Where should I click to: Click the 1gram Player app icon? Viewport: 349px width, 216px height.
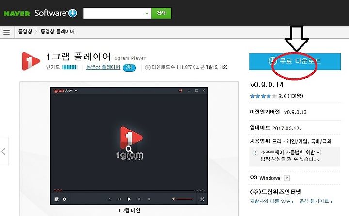pyautogui.click(x=31, y=61)
